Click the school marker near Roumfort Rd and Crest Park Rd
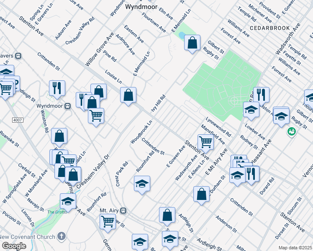This screenshot has width=313, height=251. click(142, 185)
